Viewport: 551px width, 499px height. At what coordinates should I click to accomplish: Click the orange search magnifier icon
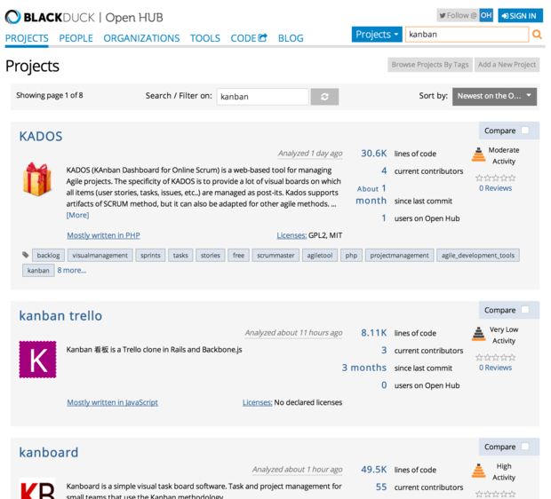pos(537,34)
